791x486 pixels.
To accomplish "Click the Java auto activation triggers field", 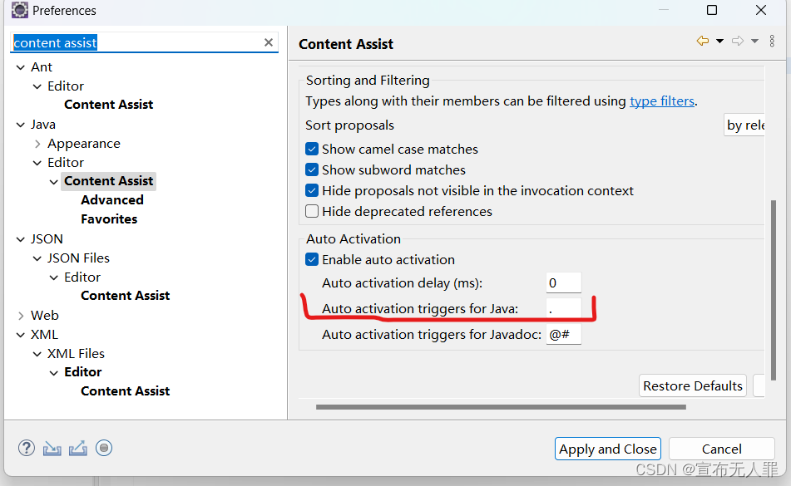I will [563, 309].
